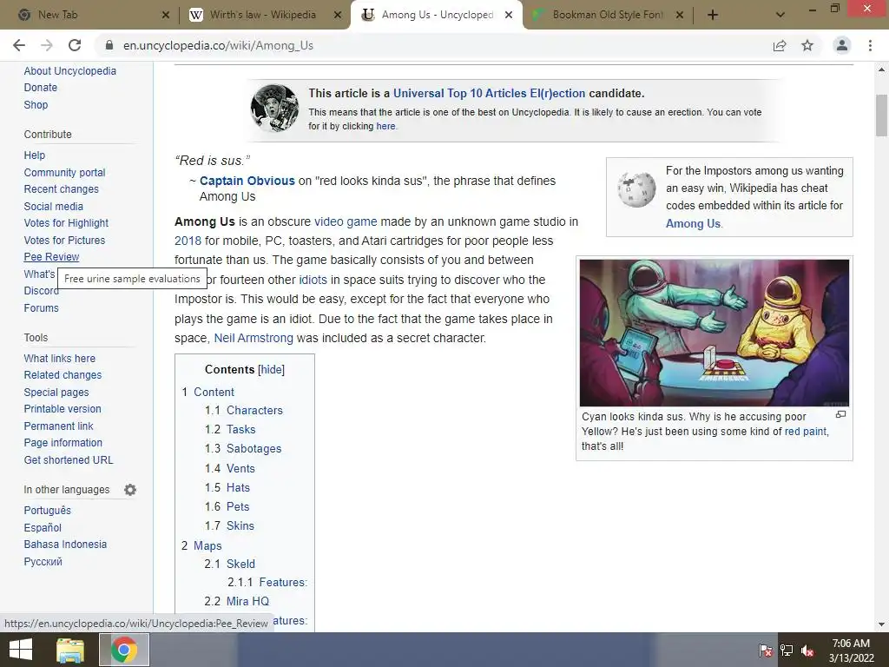Jump to 2.1 Skeld section
Screen dimensions: 889x667
[241, 564]
